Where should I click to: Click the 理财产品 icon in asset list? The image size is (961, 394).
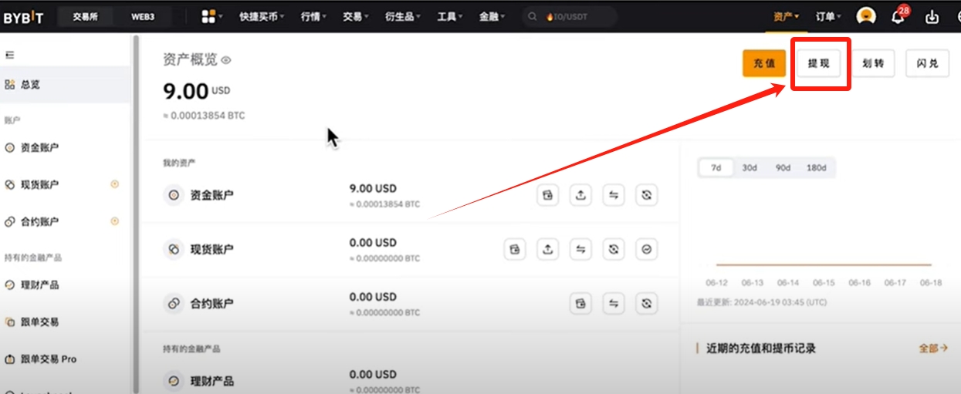pyautogui.click(x=174, y=381)
